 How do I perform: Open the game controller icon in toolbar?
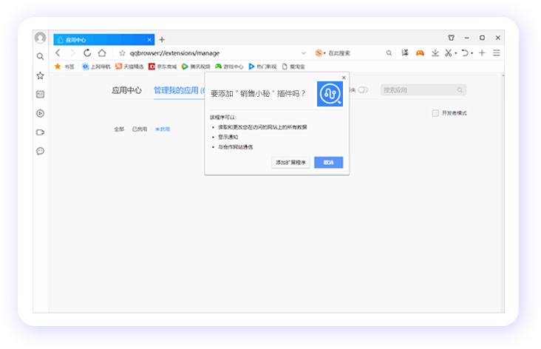pyautogui.click(x=420, y=52)
